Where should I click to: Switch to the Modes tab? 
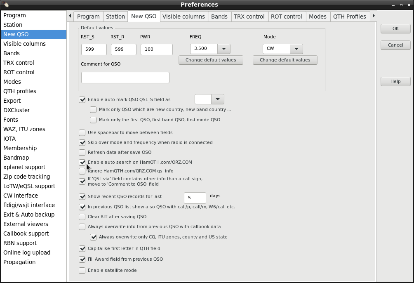[318, 17]
